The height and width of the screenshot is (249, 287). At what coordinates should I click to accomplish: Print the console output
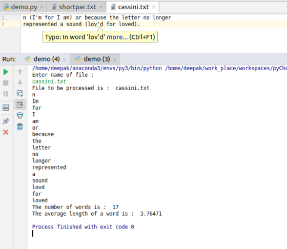click(x=20, y=115)
